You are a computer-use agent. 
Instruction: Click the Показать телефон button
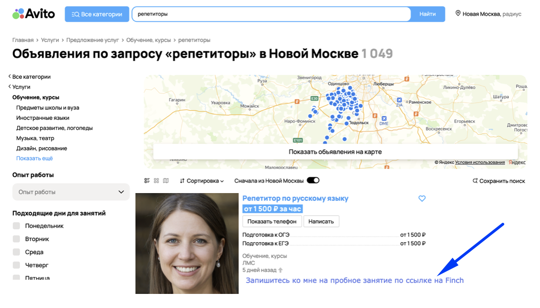272,221
